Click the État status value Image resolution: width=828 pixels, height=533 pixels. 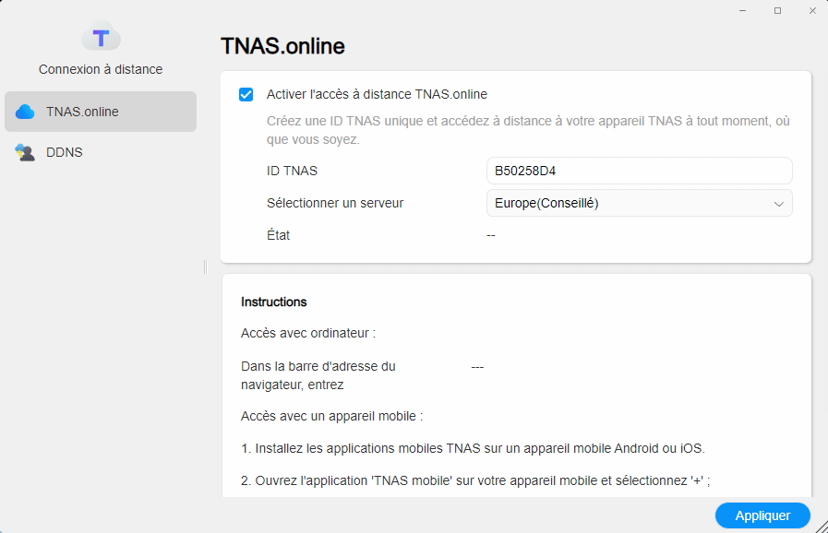(x=491, y=235)
